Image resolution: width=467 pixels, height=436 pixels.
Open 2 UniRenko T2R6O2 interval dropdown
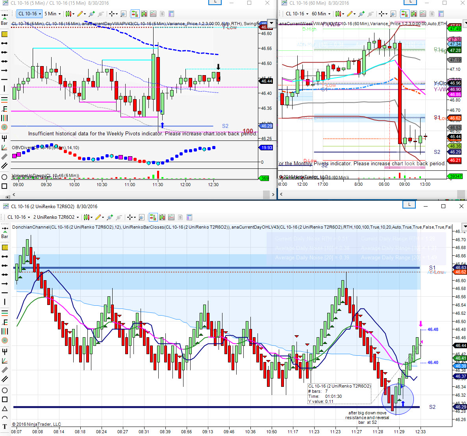tap(56, 217)
